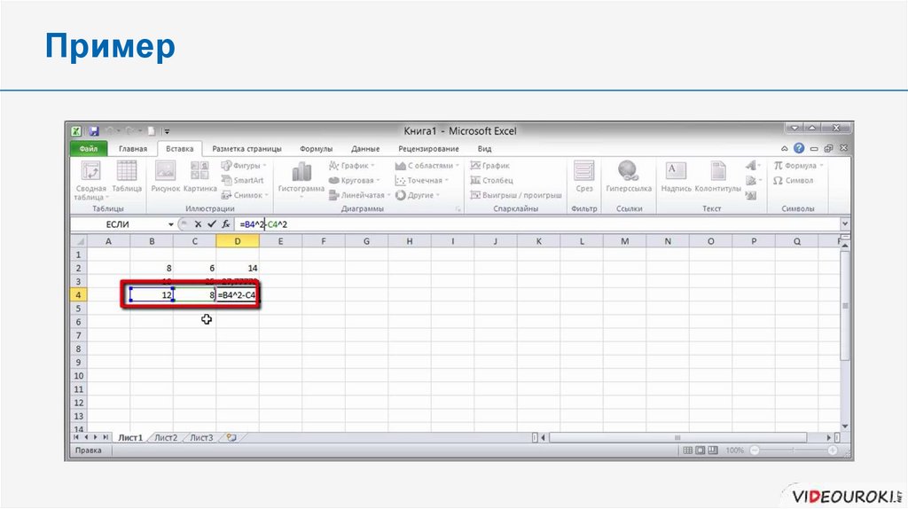
Task: Go to the first sheet arrow
Action: tap(78, 438)
